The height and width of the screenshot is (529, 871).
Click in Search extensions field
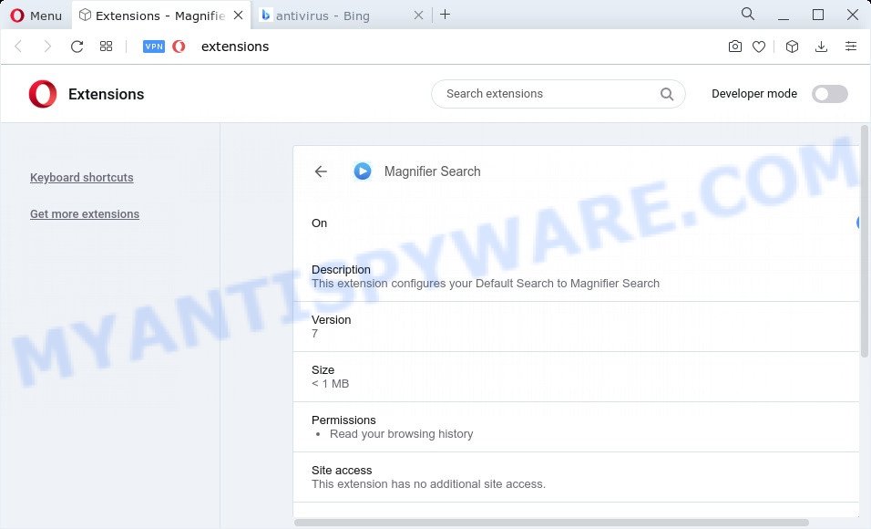pyautogui.click(x=558, y=94)
